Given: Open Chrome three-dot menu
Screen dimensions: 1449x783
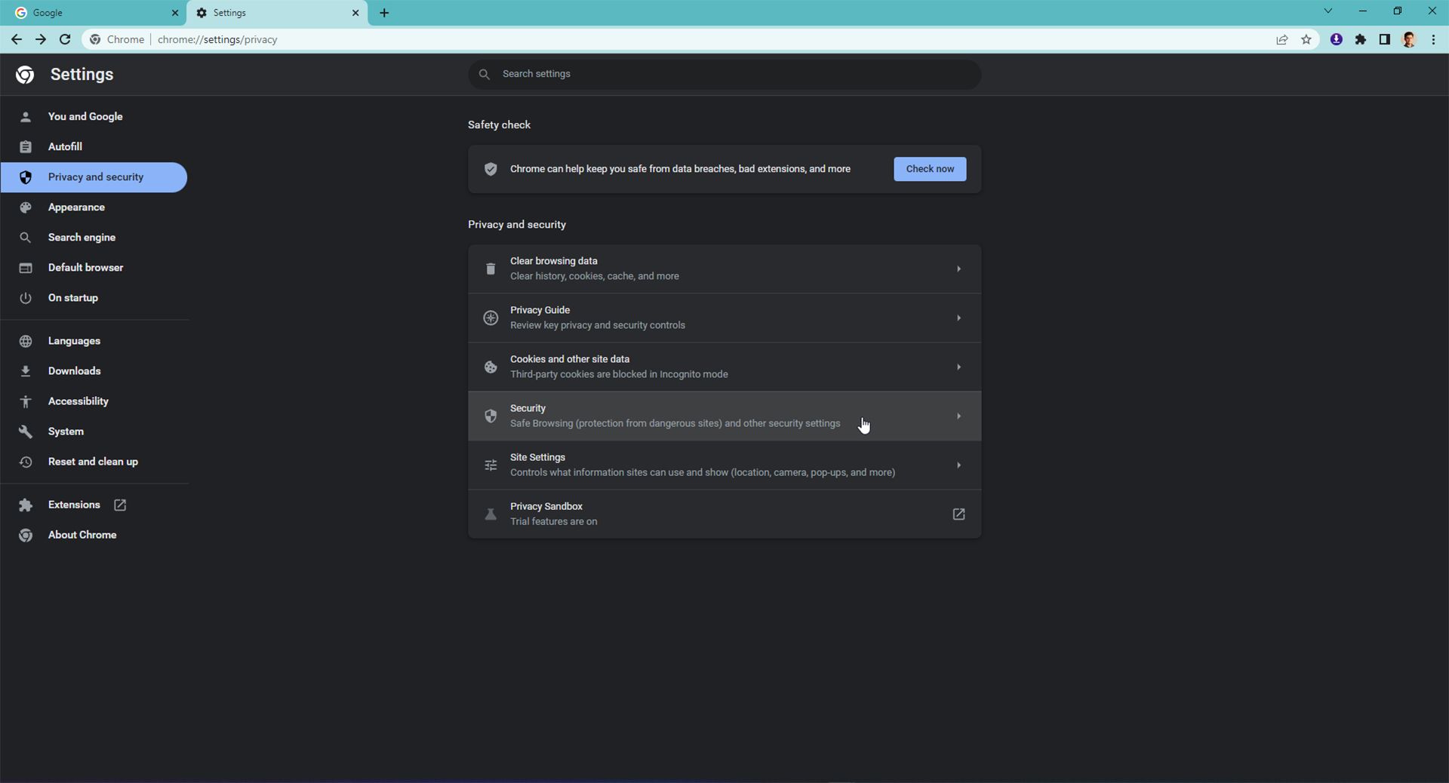Looking at the screenshot, I should tap(1433, 40).
